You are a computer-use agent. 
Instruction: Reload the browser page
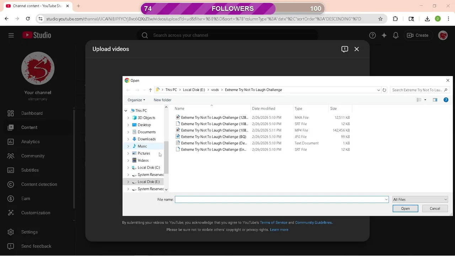[28, 19]
